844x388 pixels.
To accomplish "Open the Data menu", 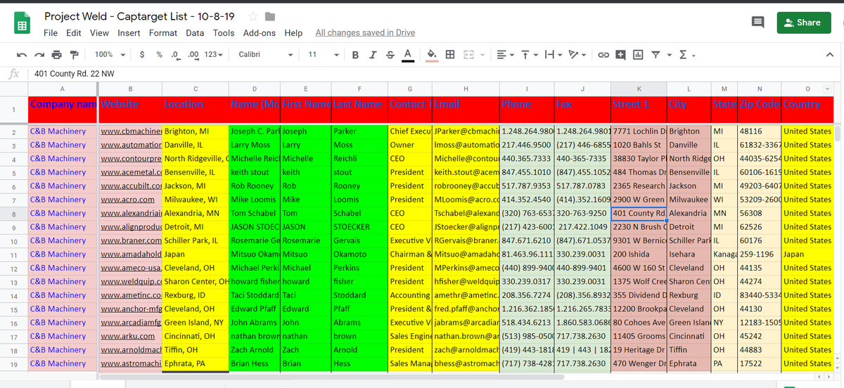I will click(195, 33).
